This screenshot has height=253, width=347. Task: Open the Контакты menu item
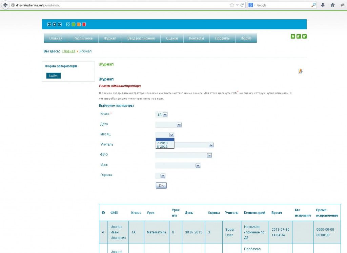coord(196,38)
